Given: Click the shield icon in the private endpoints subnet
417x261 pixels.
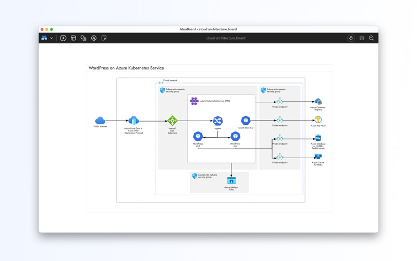Looking at the screenshot, I should [x=263, y=90].
